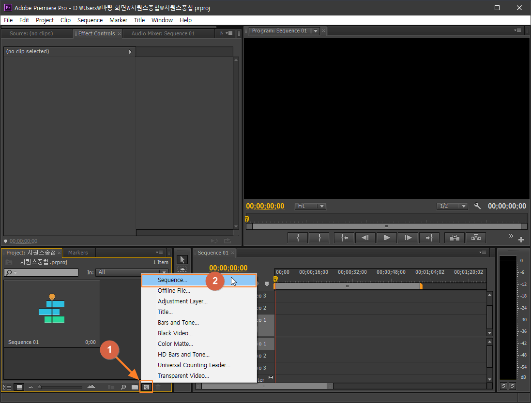Screen dimensions: 531x403
Task: Create a New Bin in Project panel
Action: [x=135, y=387]
